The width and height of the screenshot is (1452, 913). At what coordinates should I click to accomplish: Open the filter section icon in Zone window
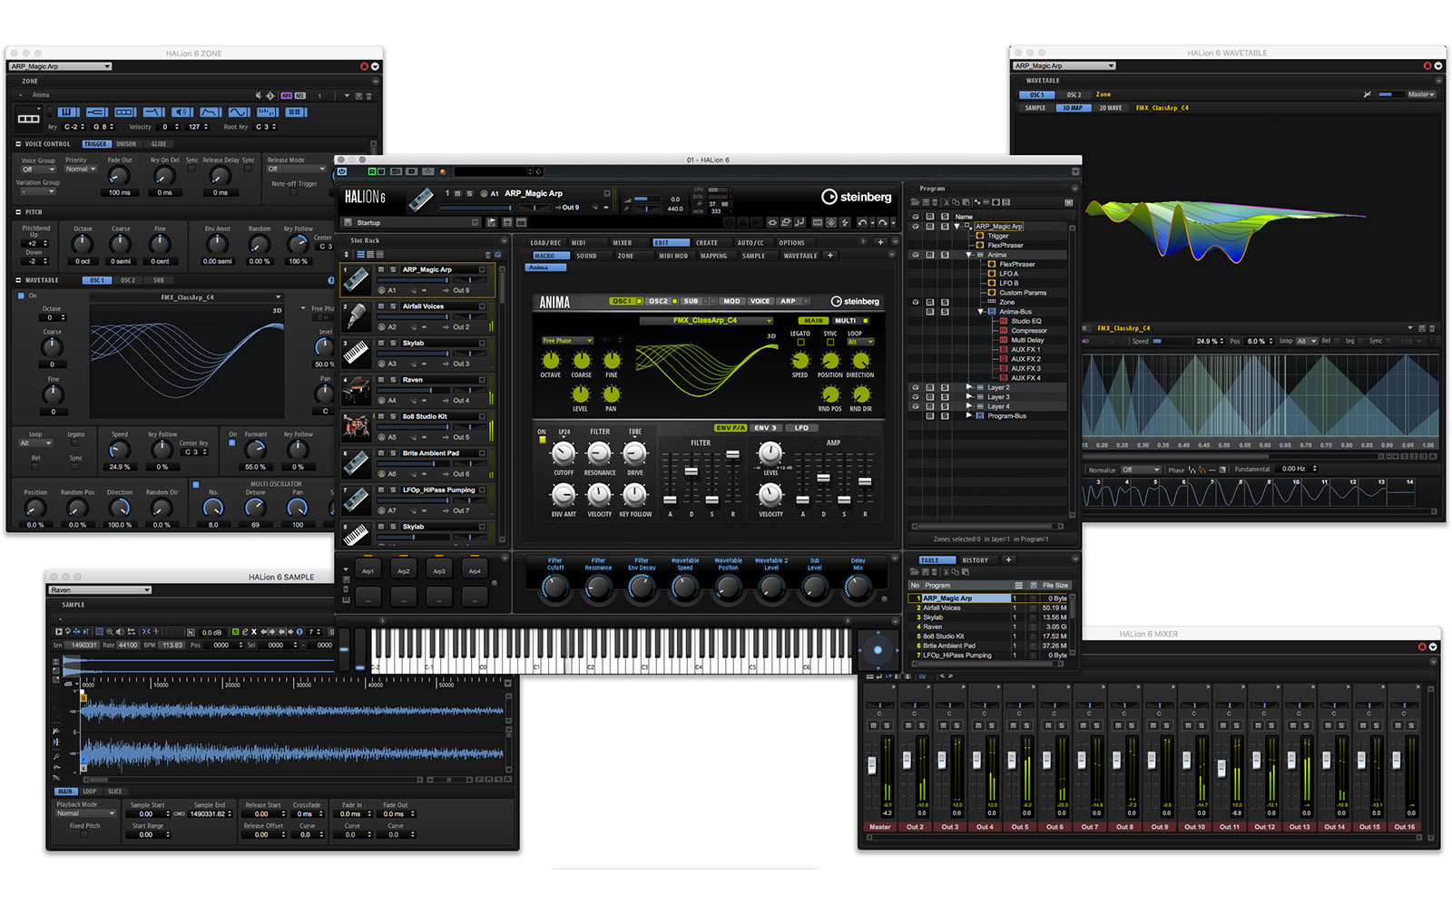click(x=154, y=112)
